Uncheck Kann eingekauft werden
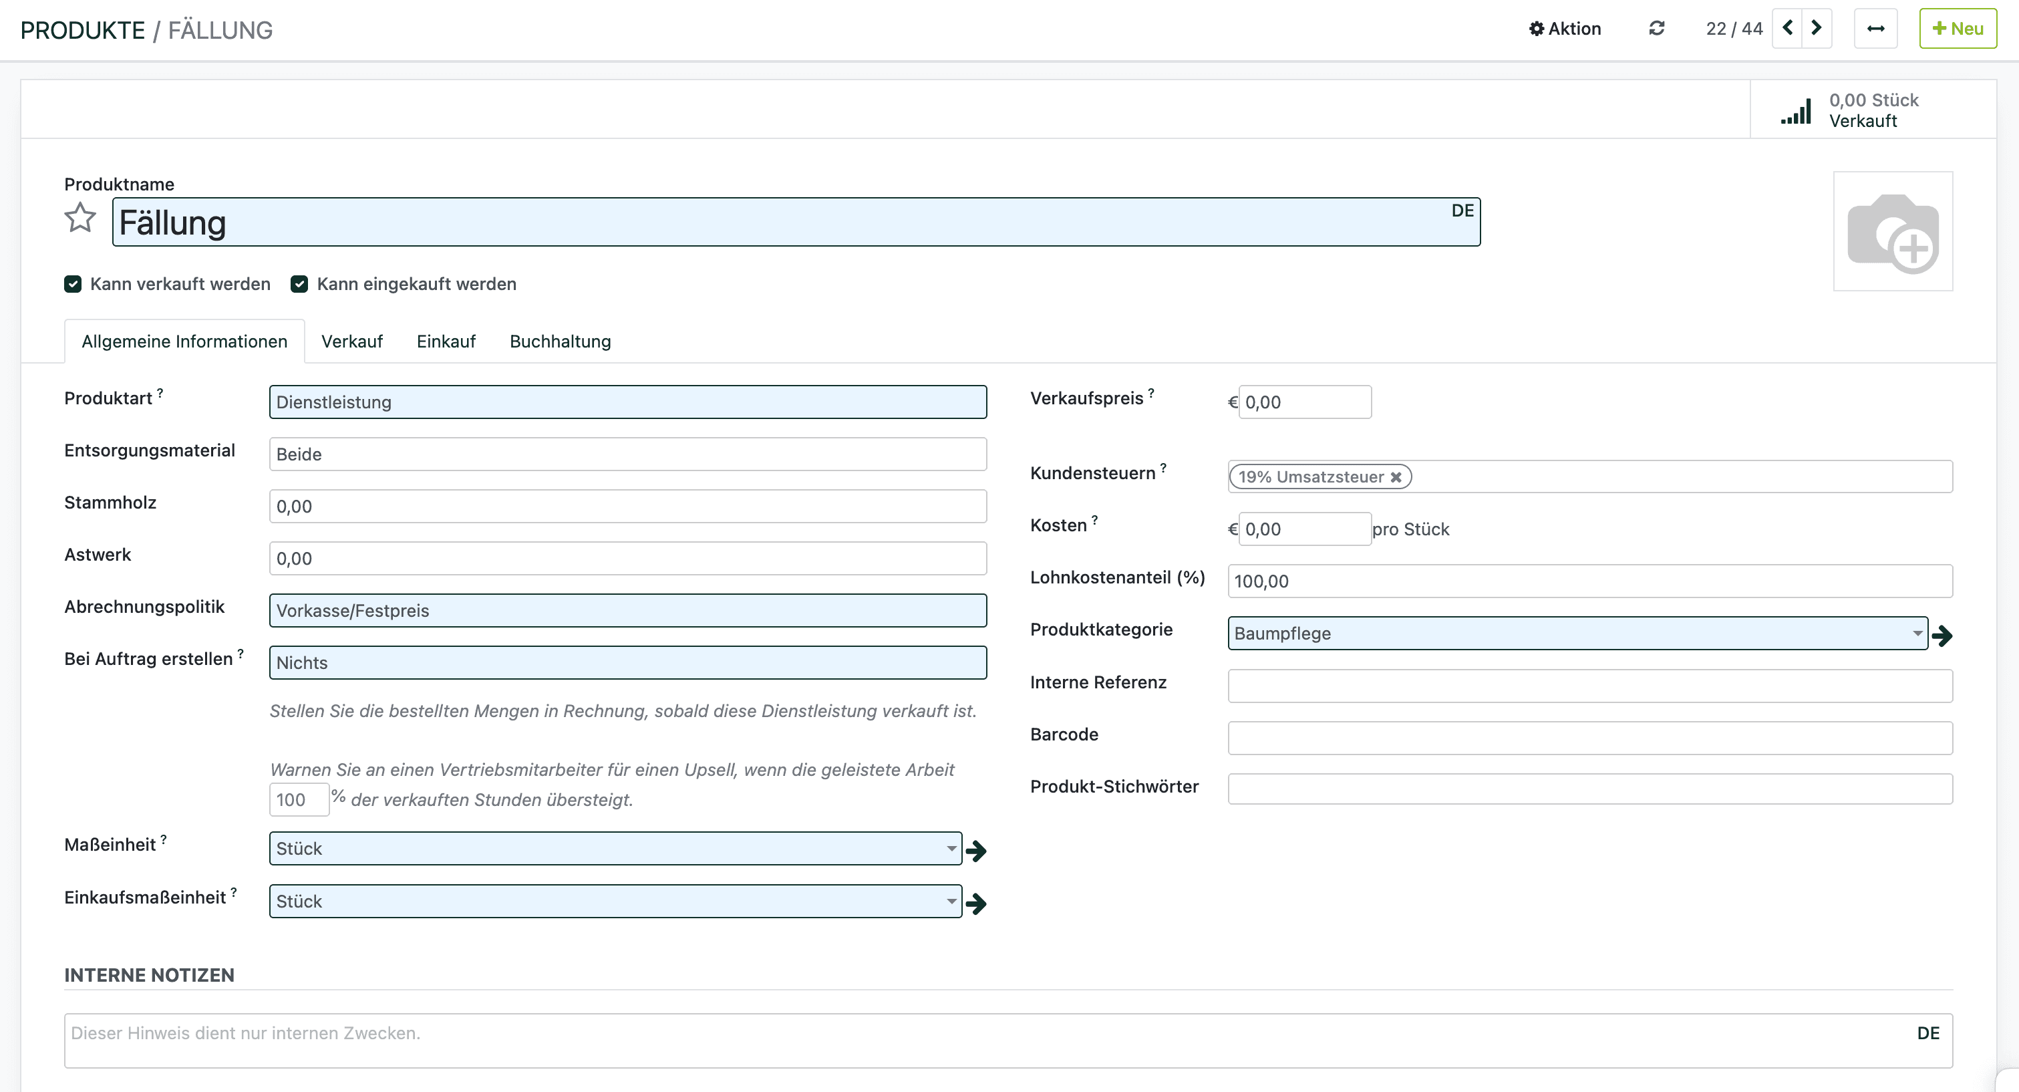This screenshot has width=2019, height=1092. coord(299,285)
